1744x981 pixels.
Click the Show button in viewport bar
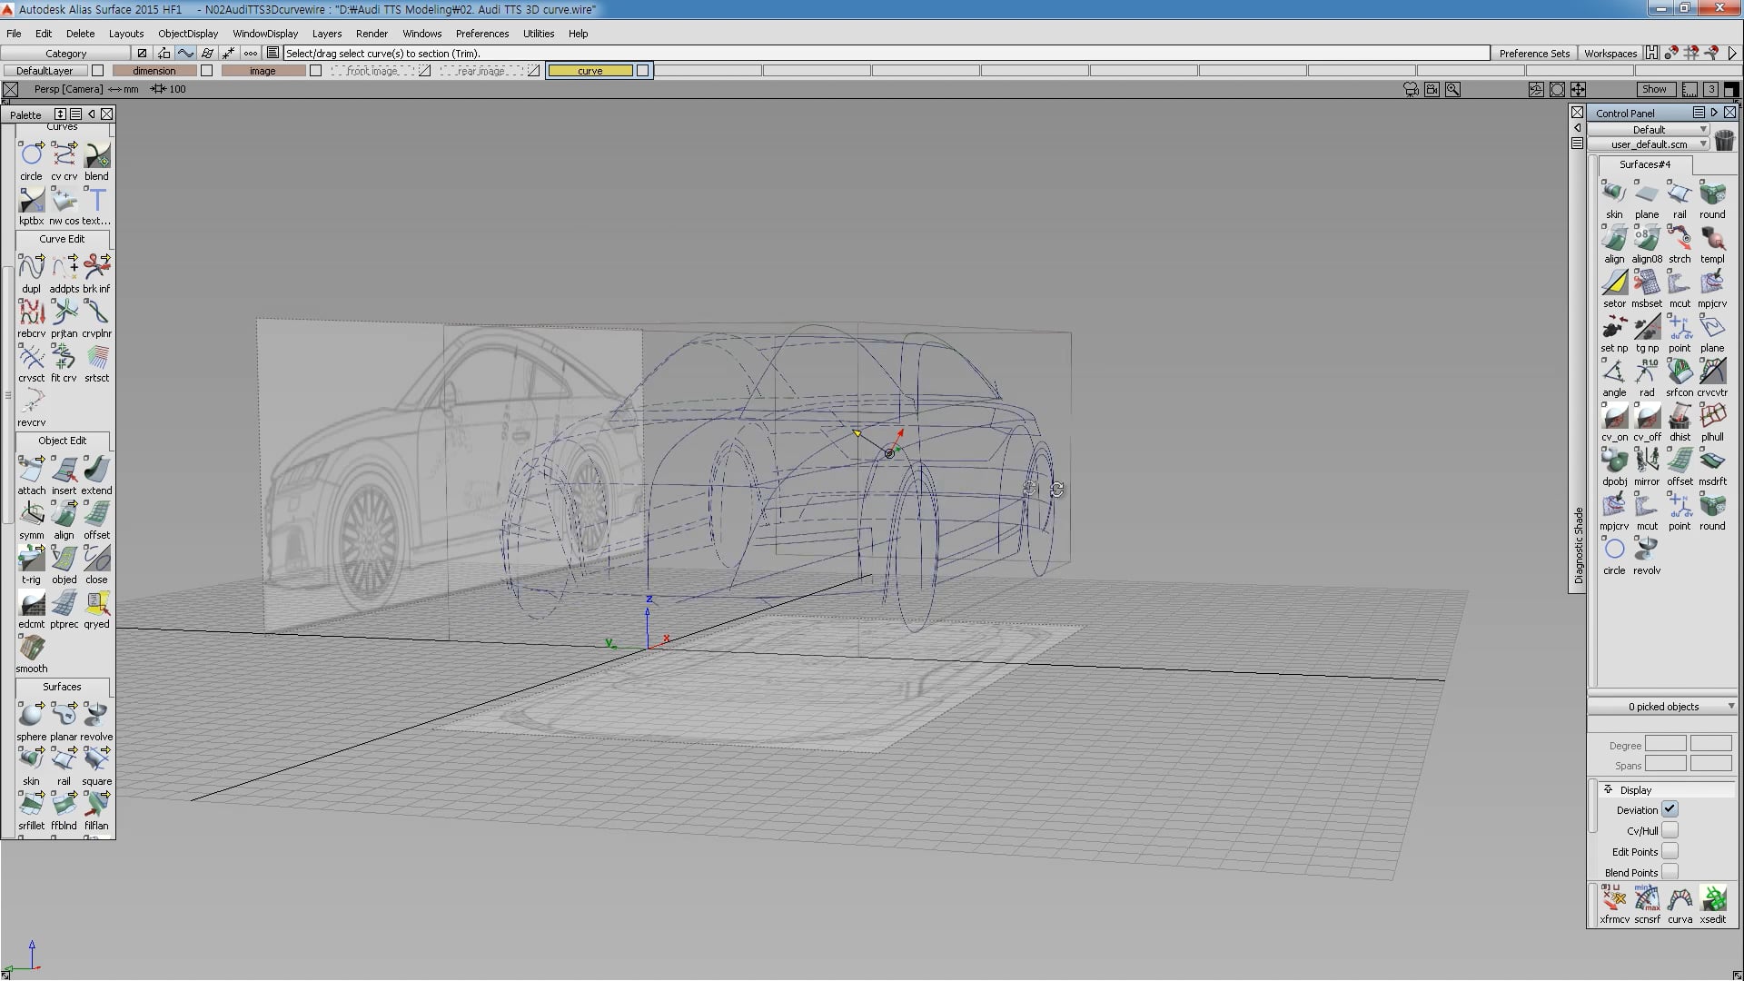point(1654,89)
